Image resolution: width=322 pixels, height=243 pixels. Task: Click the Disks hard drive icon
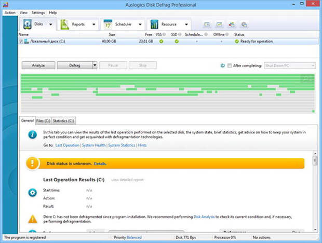tap(28, 24)
